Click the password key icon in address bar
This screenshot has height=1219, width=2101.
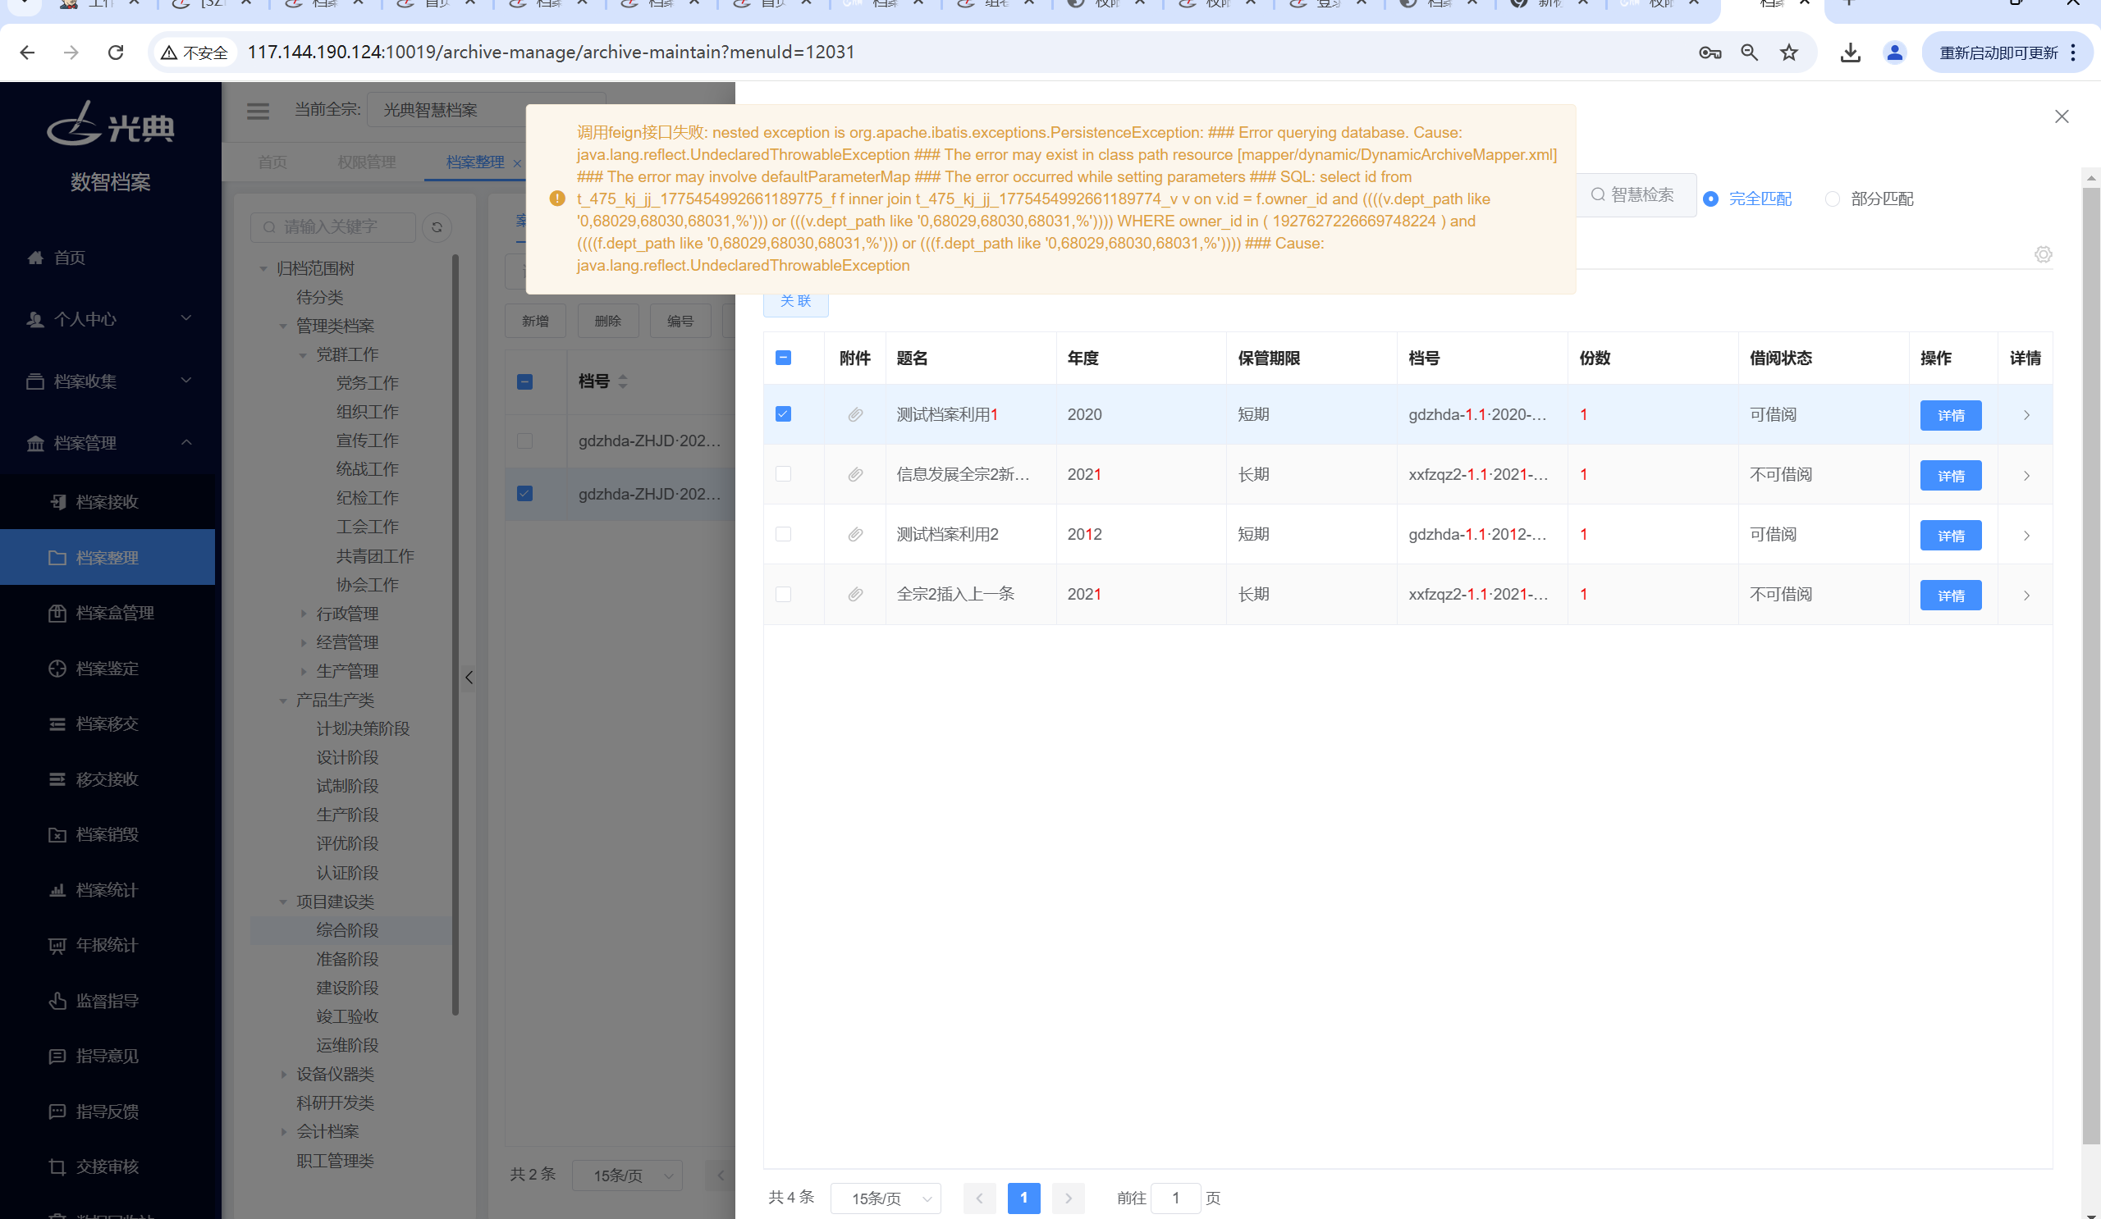pyautogui.click(x=1710, y=53)
